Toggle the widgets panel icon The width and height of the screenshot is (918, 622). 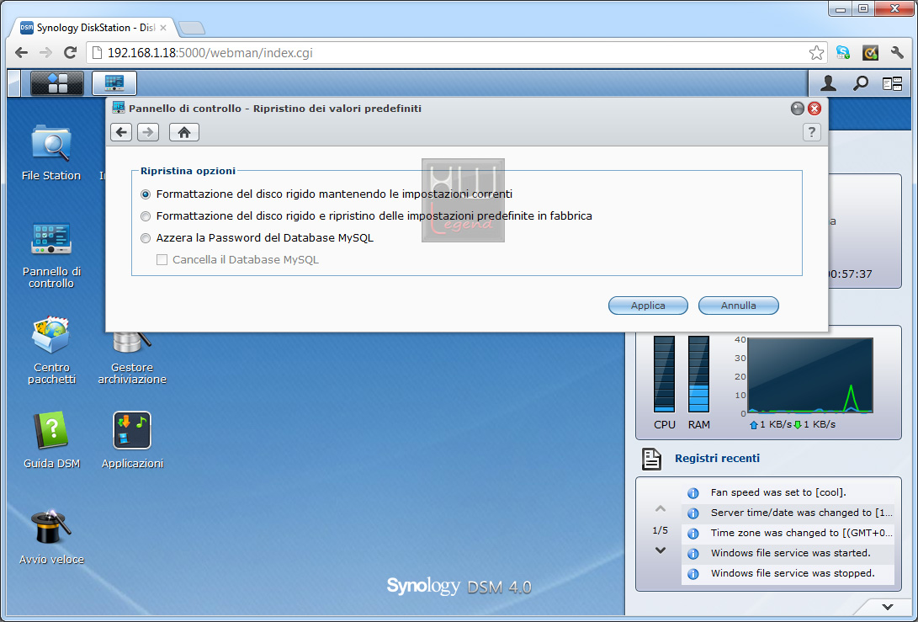pyautogui.click(x=892, y=84)
